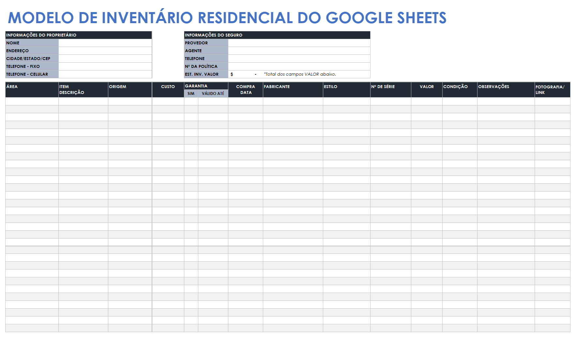The width and height of the screenshot is (576, 337).
Task: Click first empty cell under VALOR column
Action: coord(427,101)
